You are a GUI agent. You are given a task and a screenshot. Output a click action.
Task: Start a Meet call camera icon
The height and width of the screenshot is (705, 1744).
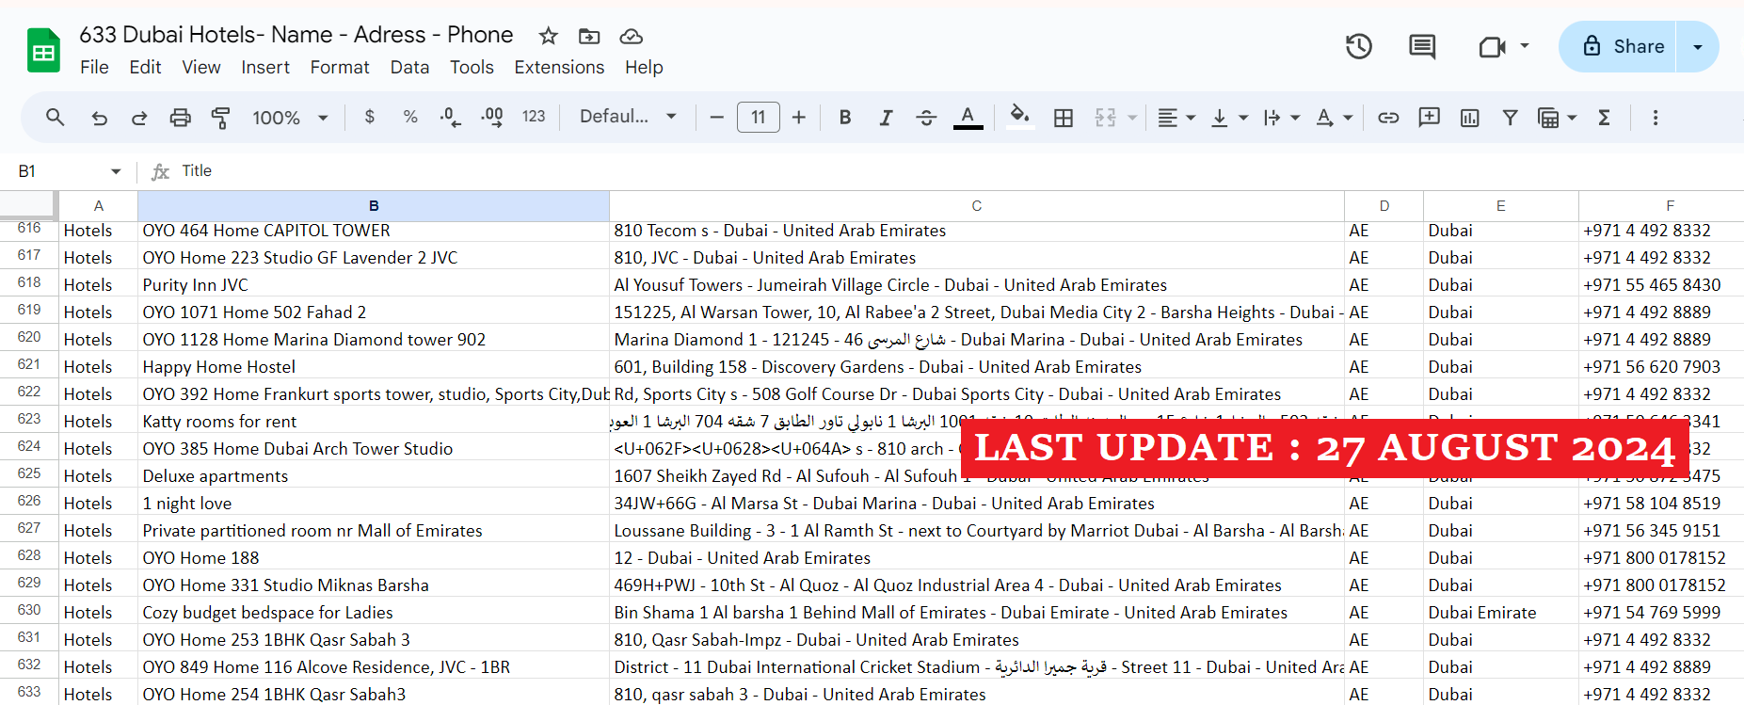tap(1493, 46)
